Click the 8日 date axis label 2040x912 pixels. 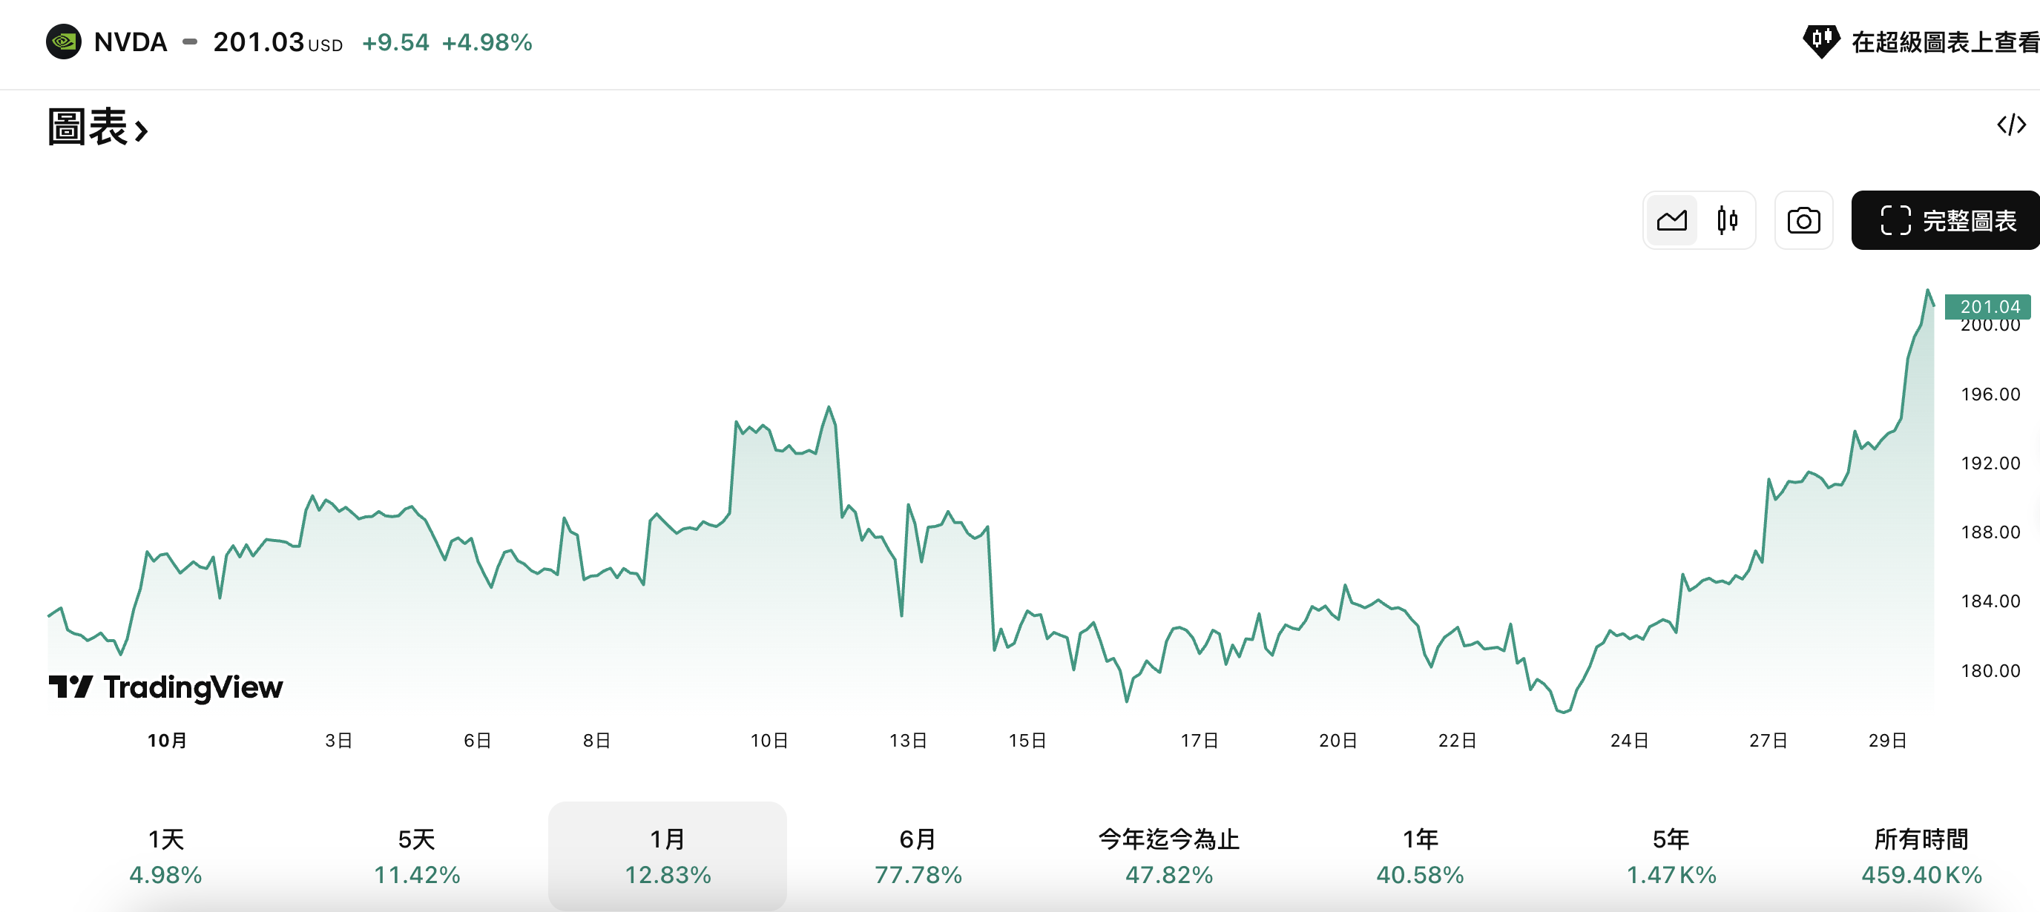(597, 740)
